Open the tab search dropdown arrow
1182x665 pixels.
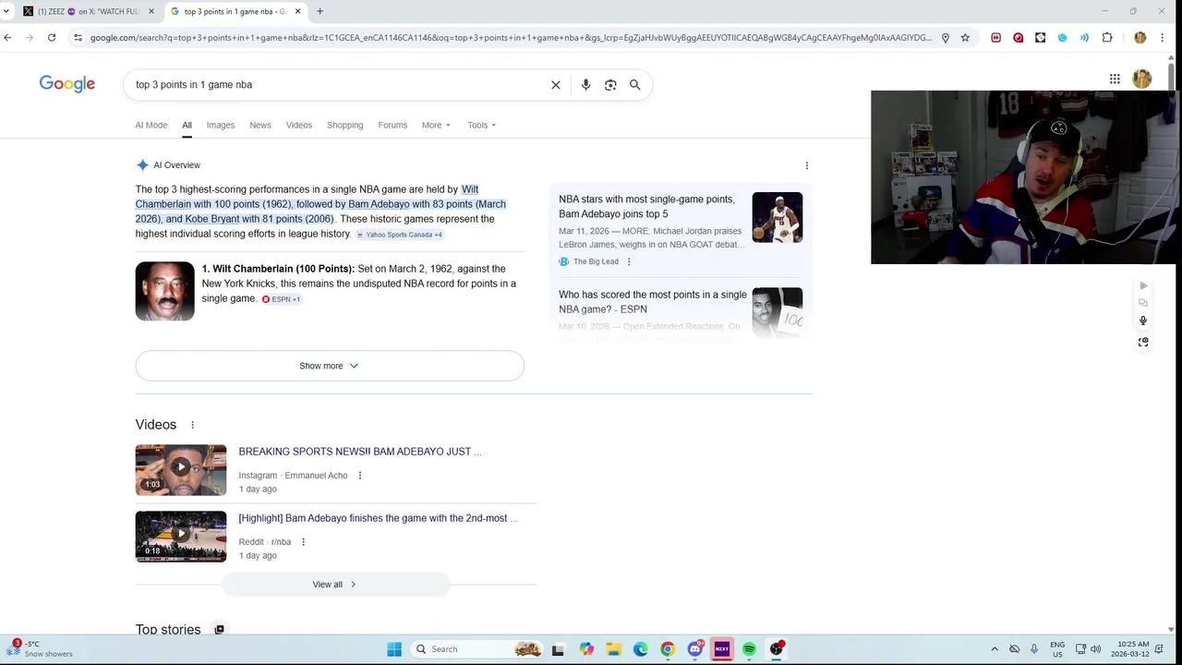pyautogui.click(x=7, y=11)
